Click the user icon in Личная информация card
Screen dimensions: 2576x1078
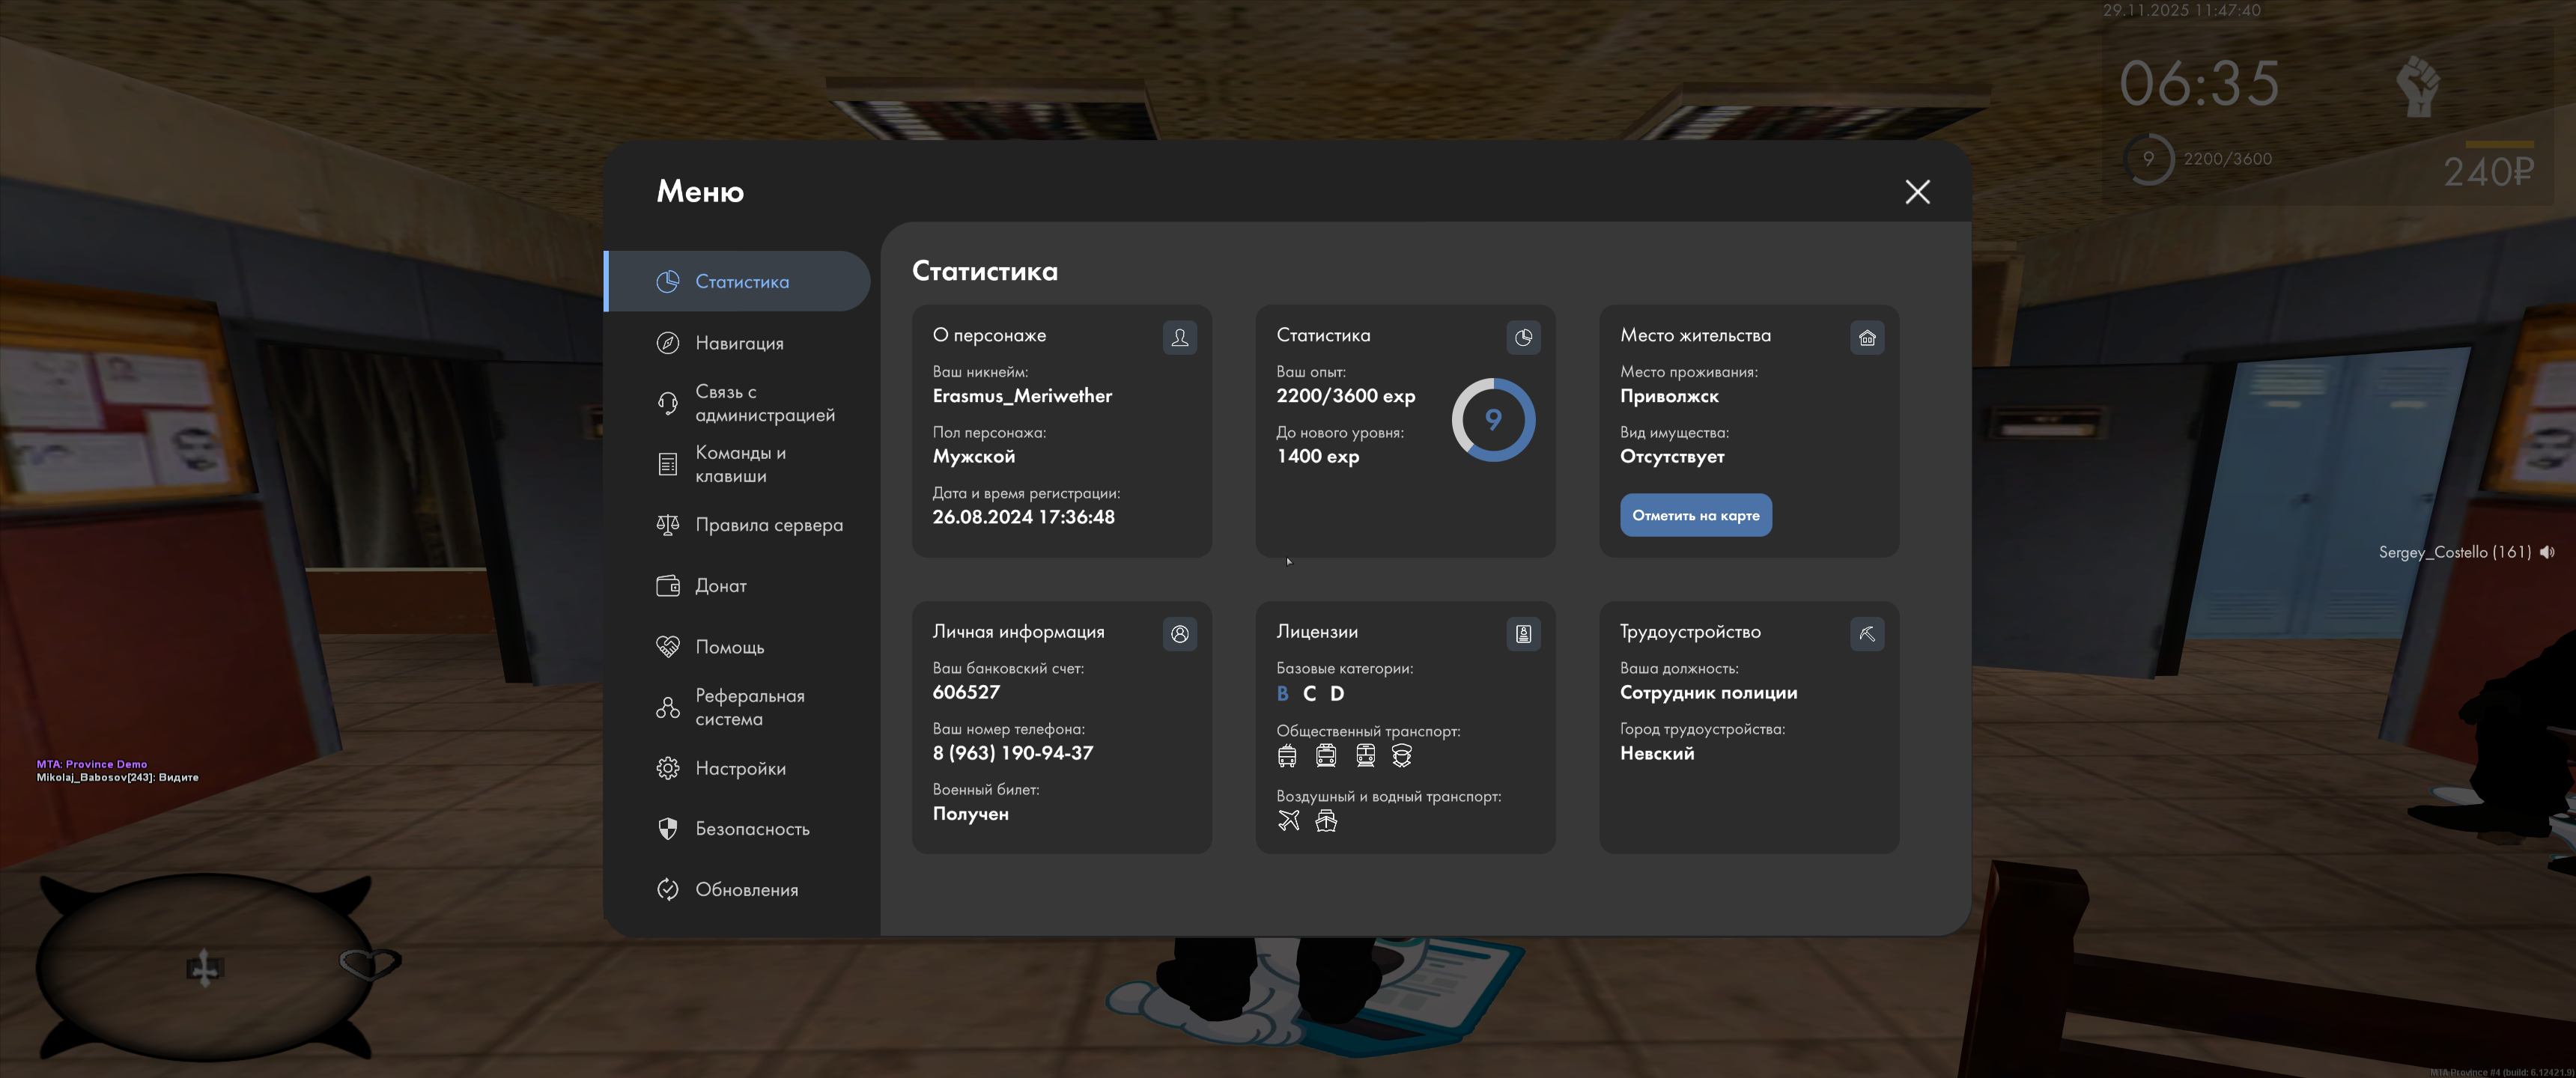(1179, 634)
